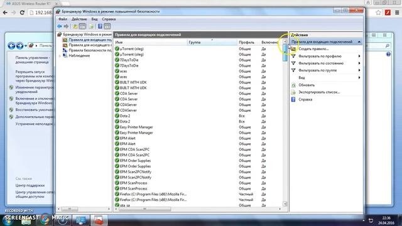Viewport: 402px width, 226px height.
Task: Click Дополнительные параметры link in Control Panel
Action: click(35, 117)
